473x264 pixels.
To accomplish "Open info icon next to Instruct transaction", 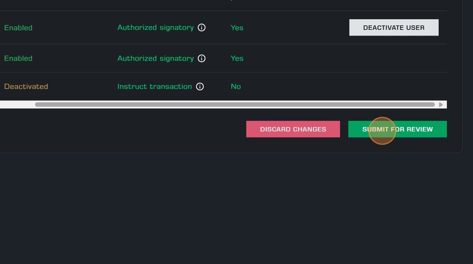I will (x=200, y=87).
